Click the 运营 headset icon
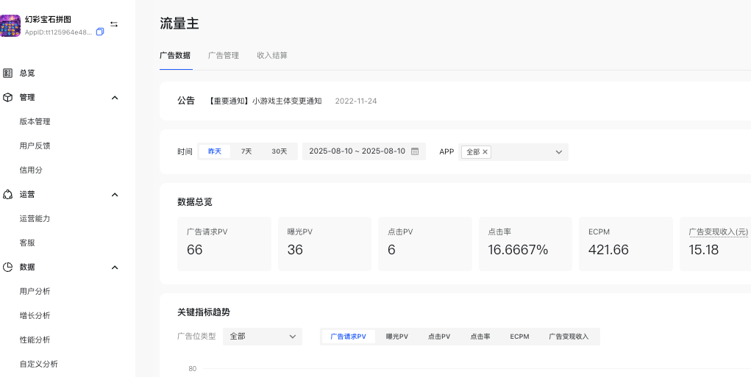This screenshot has height=377, width=751. tap(8, 195)
